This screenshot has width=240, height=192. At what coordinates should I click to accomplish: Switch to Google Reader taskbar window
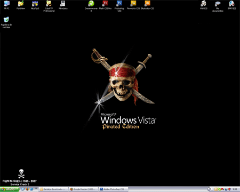pyautogui.click(x=84, y=189)
